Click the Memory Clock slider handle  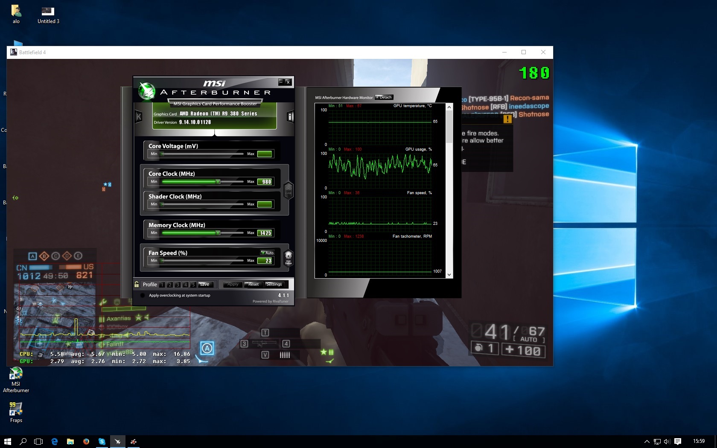coord(218,233)
